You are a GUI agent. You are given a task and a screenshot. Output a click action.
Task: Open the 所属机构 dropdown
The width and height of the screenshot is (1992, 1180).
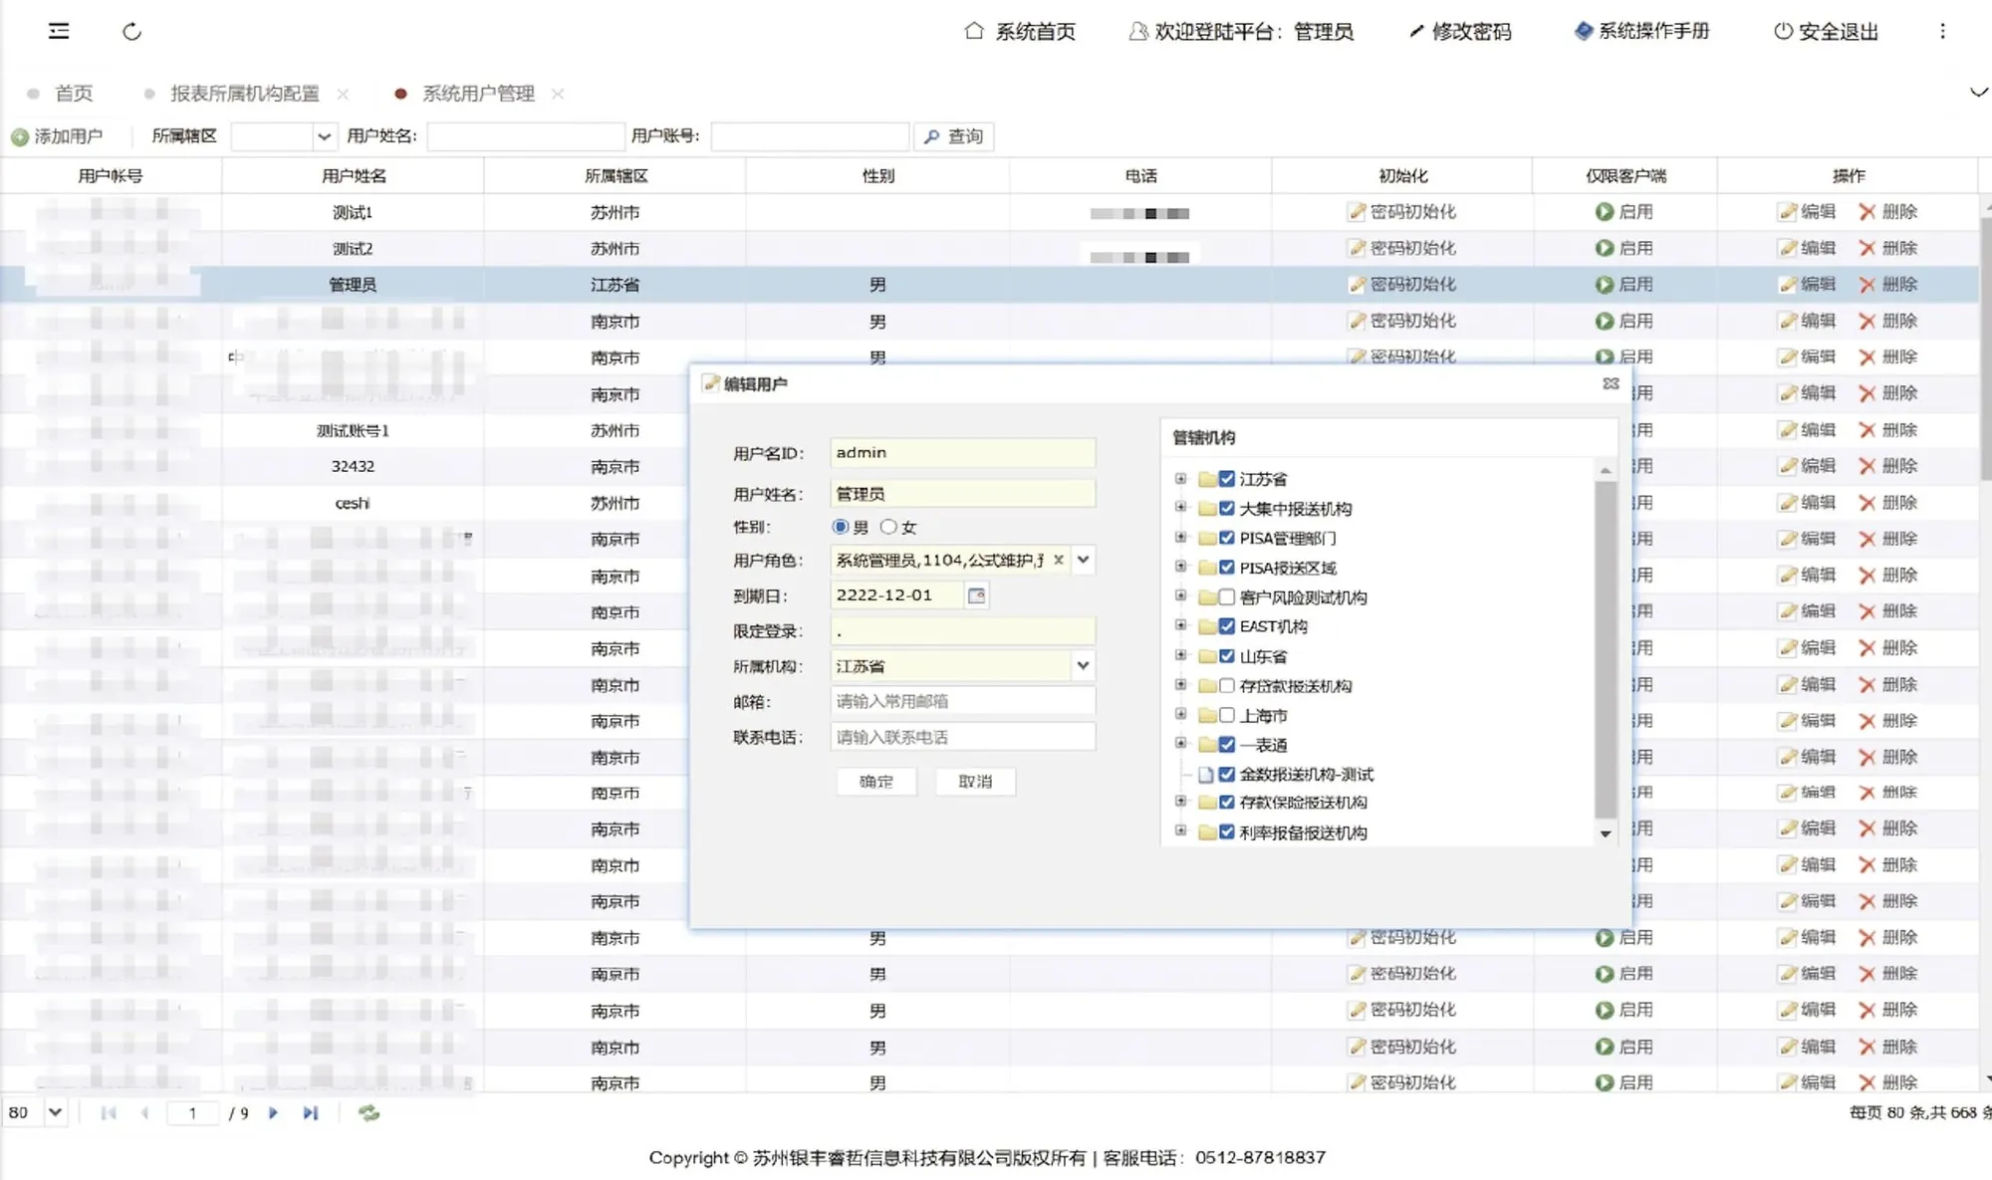(1083, 665)
